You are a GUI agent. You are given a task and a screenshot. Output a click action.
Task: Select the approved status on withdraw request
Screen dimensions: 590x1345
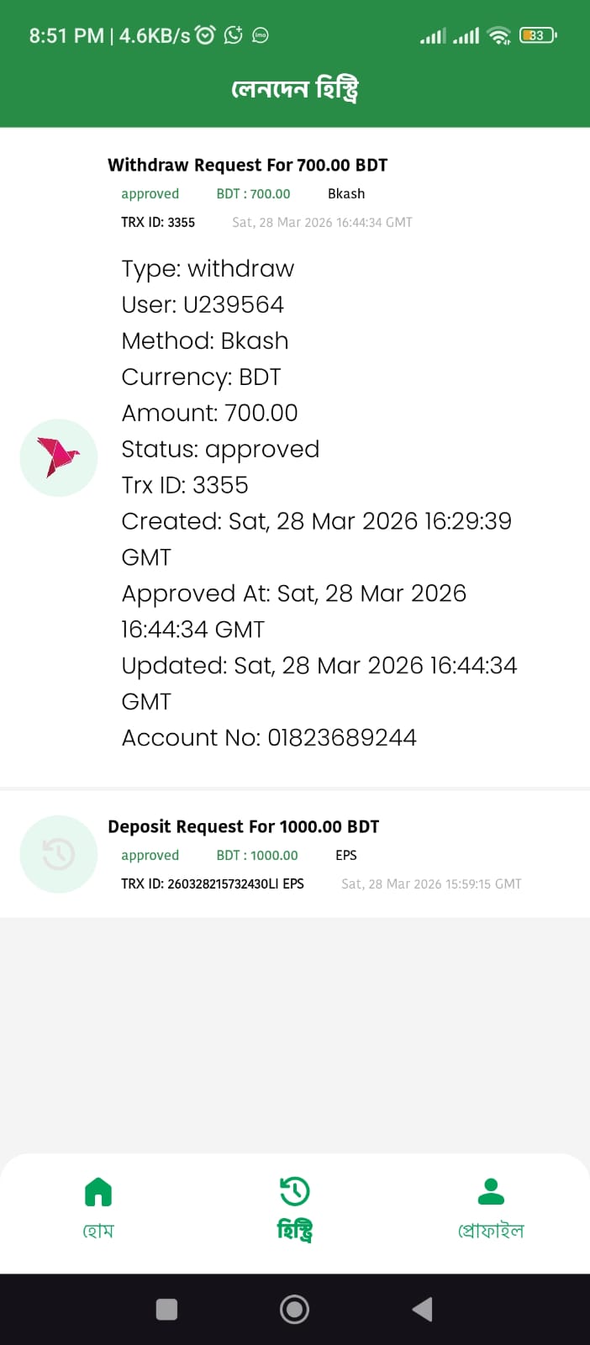(150, 193)
